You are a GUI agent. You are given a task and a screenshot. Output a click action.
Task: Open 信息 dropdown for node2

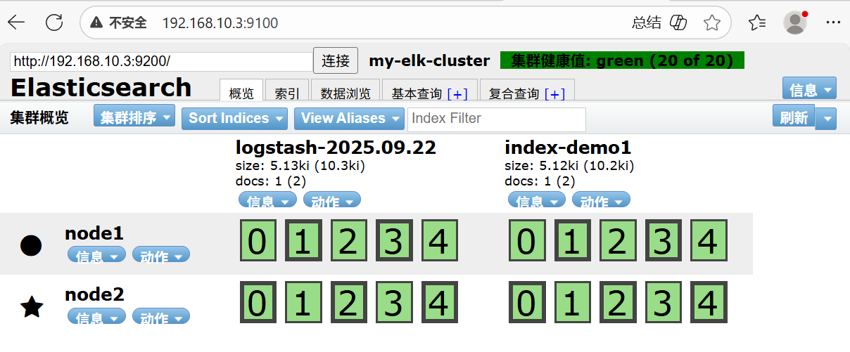(96, 317)
